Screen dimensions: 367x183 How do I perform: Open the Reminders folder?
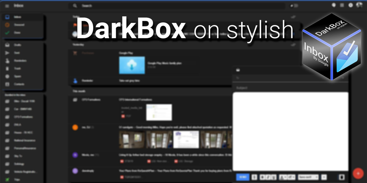pyautogui.click(x=23, y=61)
